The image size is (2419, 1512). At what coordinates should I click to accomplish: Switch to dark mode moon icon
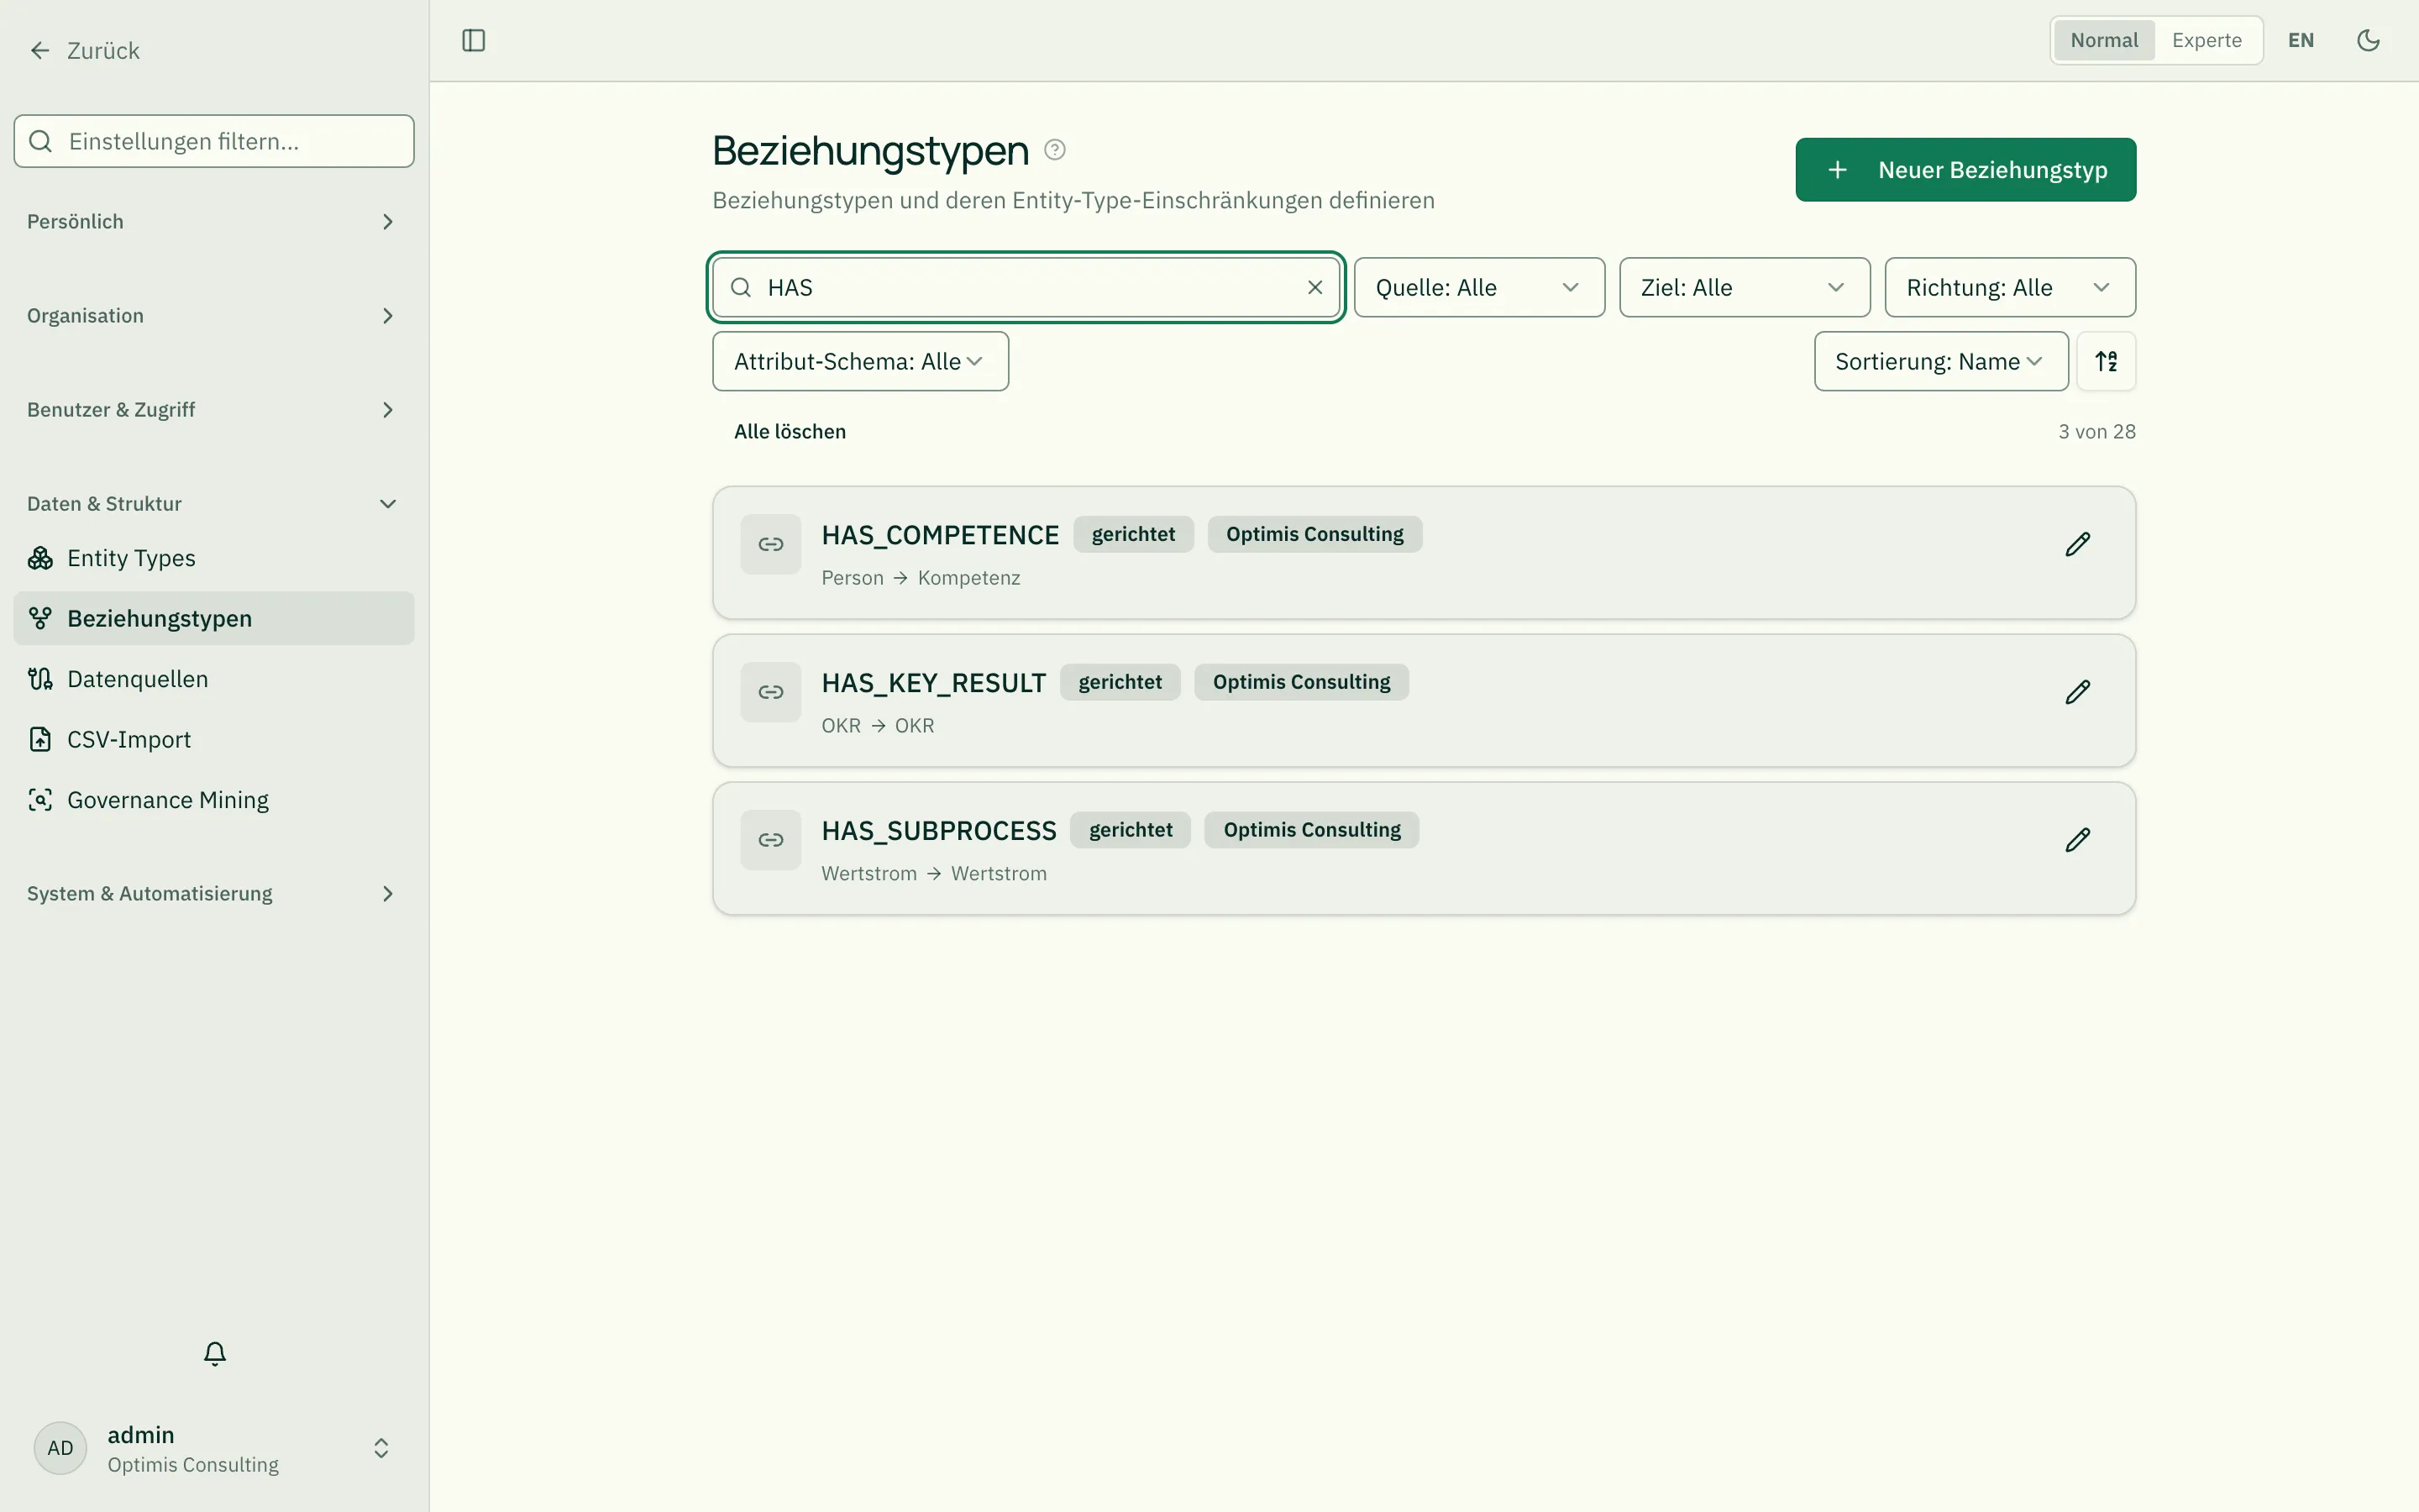[2368, 40]
